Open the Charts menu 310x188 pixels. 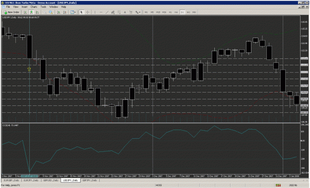tap(34, 7)
